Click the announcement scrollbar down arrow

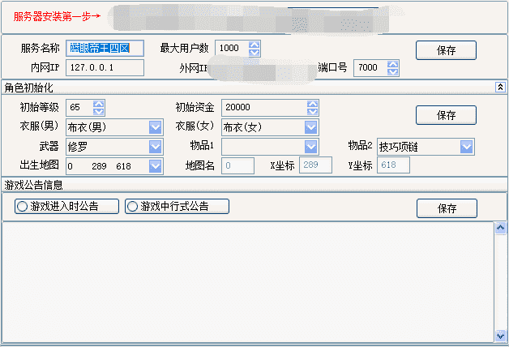[x=500, y=336]
